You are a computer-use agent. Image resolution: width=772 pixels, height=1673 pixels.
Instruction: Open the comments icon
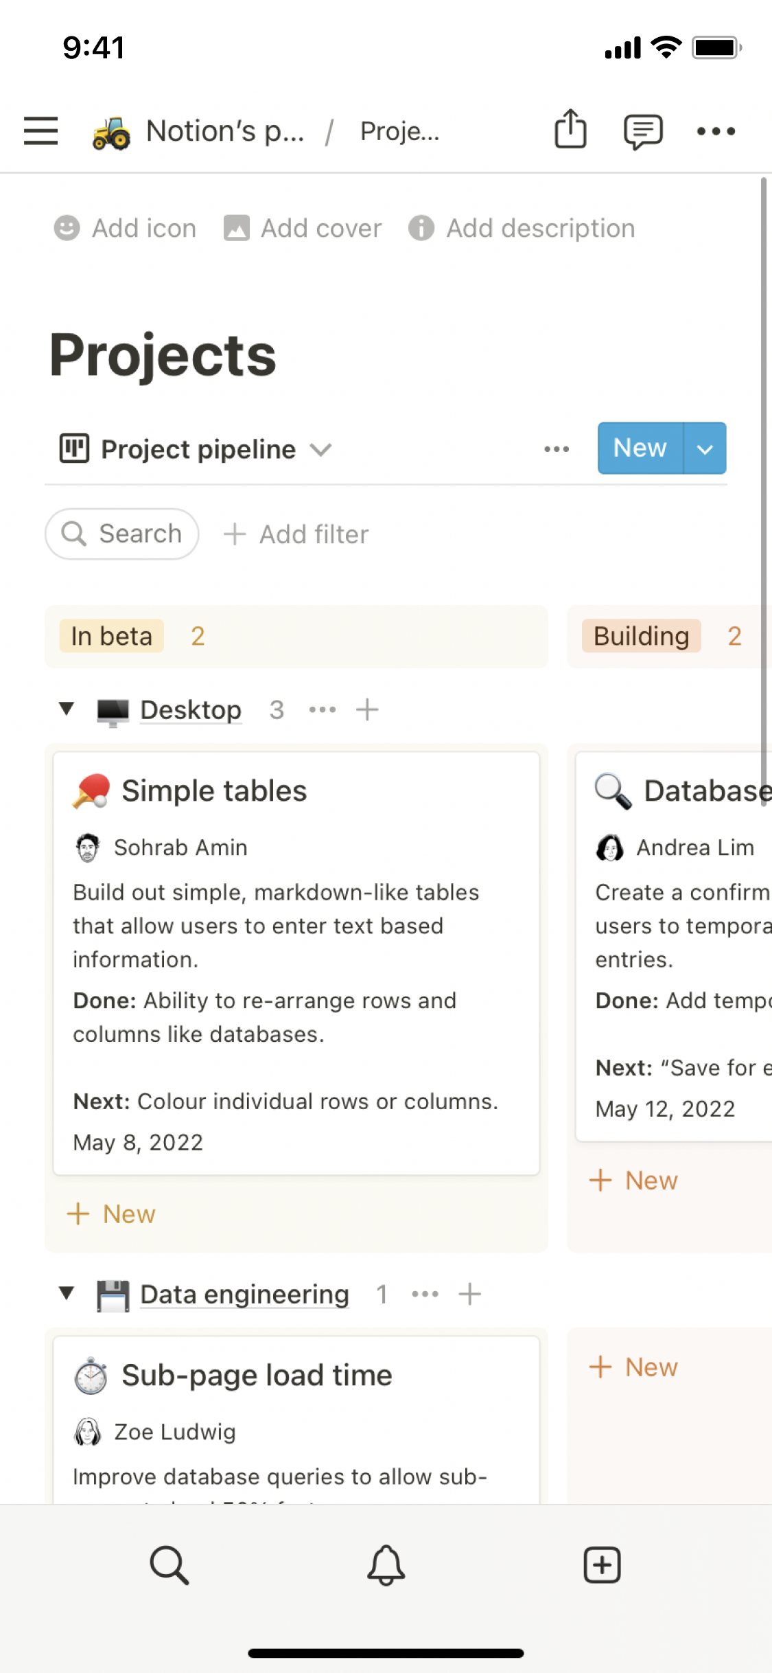pyautogui.click(x=642, y=130)
